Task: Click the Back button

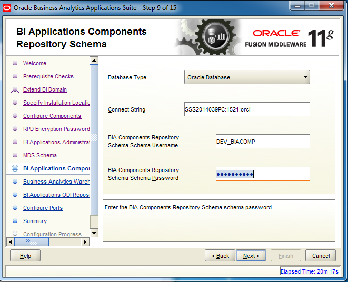Action: pos(220,256)
